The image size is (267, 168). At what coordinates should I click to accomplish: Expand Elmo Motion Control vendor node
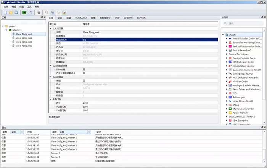tap(227, 66)
